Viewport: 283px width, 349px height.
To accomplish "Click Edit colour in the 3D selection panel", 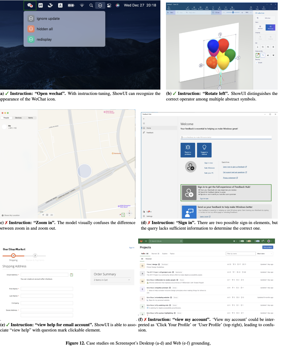I will [265, 18].
